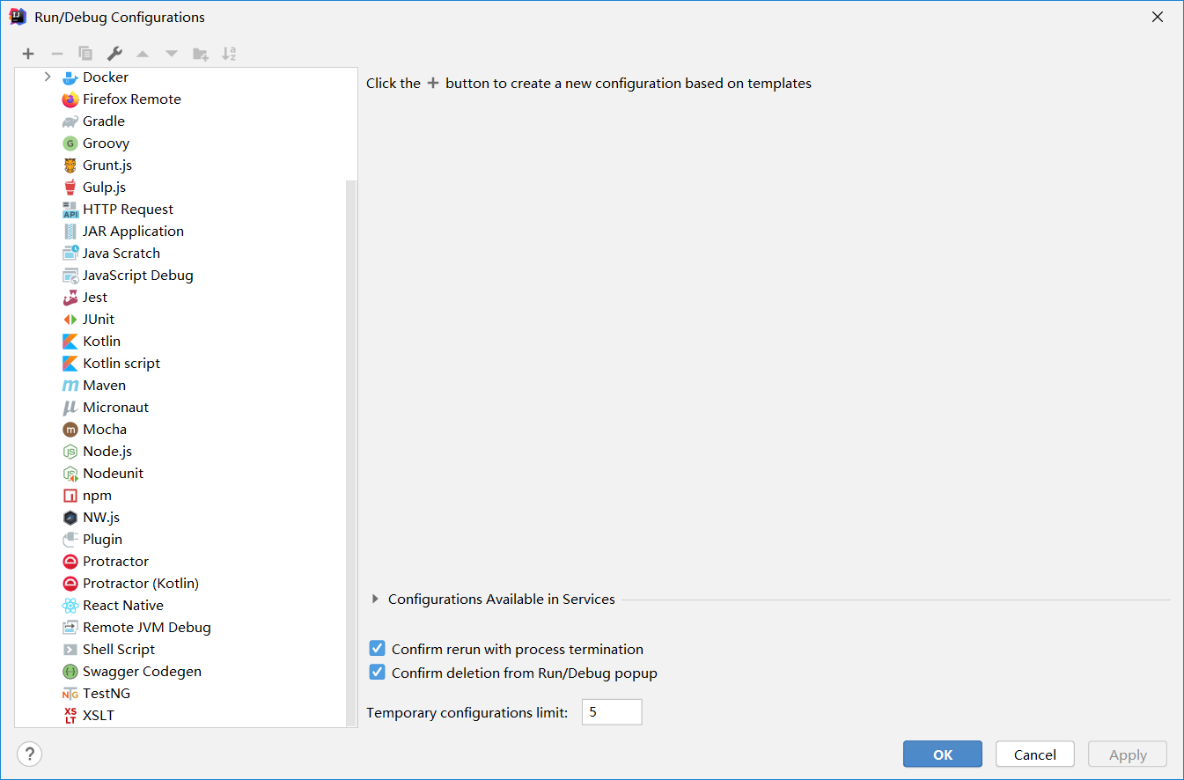The width and height of the screenshot is (1184, 780).
Task: Select the Jest icon
Action: (x=70, y=298)
